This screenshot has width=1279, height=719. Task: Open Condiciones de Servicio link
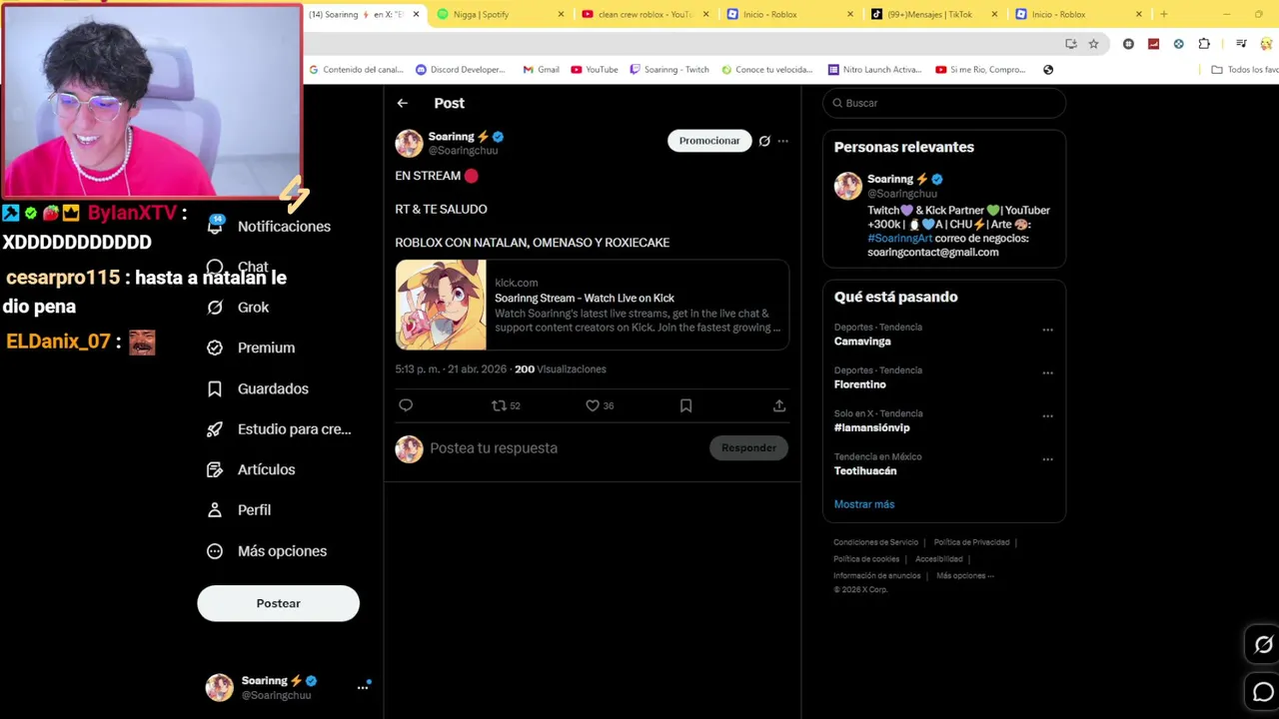click(x=875, y=542)
